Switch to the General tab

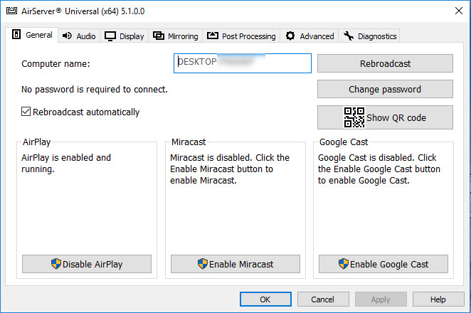click(32, 35)
